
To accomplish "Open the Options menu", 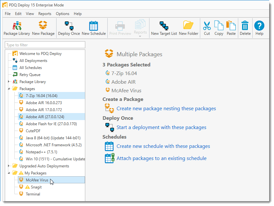I will 63,14.
